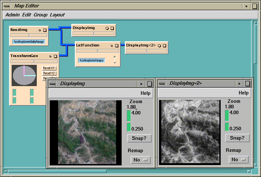261x177 pixels.
Task: Open Remap dropdown in DisplayImg window
Action: click(141, 160)
